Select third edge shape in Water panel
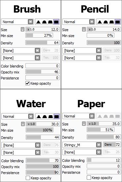122x182 pixels. pos(50,116)
